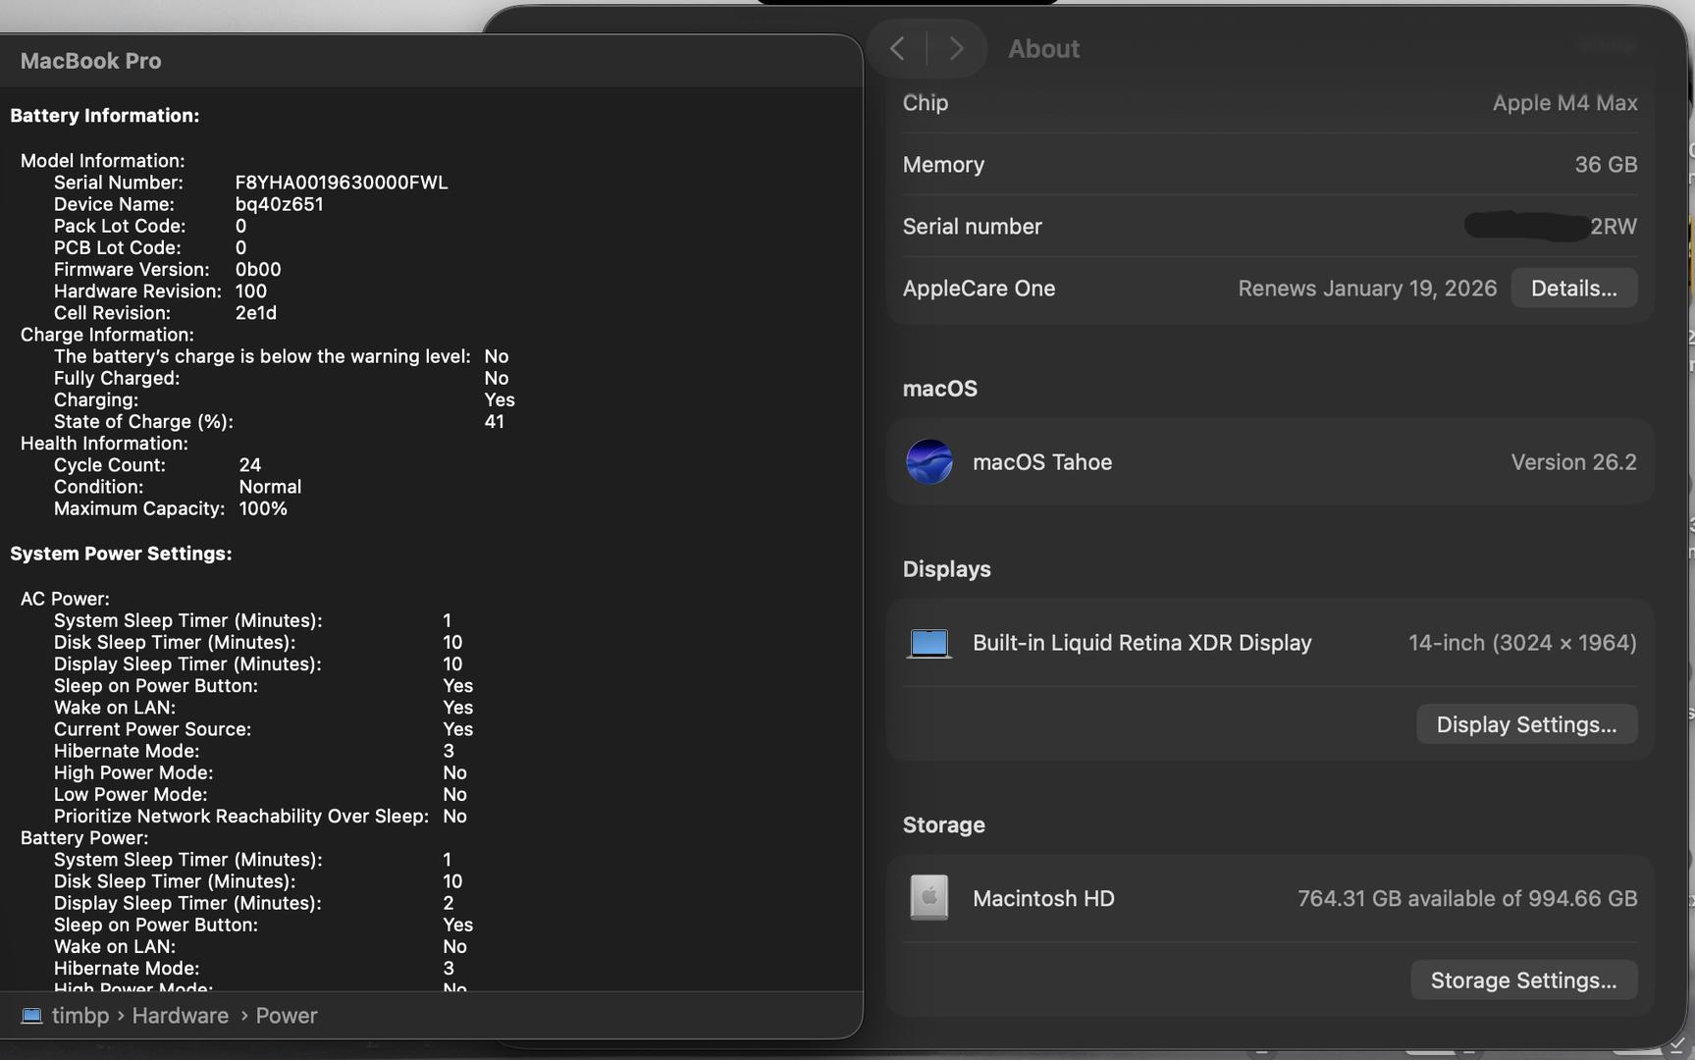Click the Maximum Capacity 100% value

263,508
